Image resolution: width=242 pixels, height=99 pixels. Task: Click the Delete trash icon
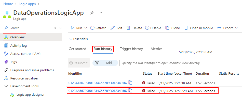point(128,28)
